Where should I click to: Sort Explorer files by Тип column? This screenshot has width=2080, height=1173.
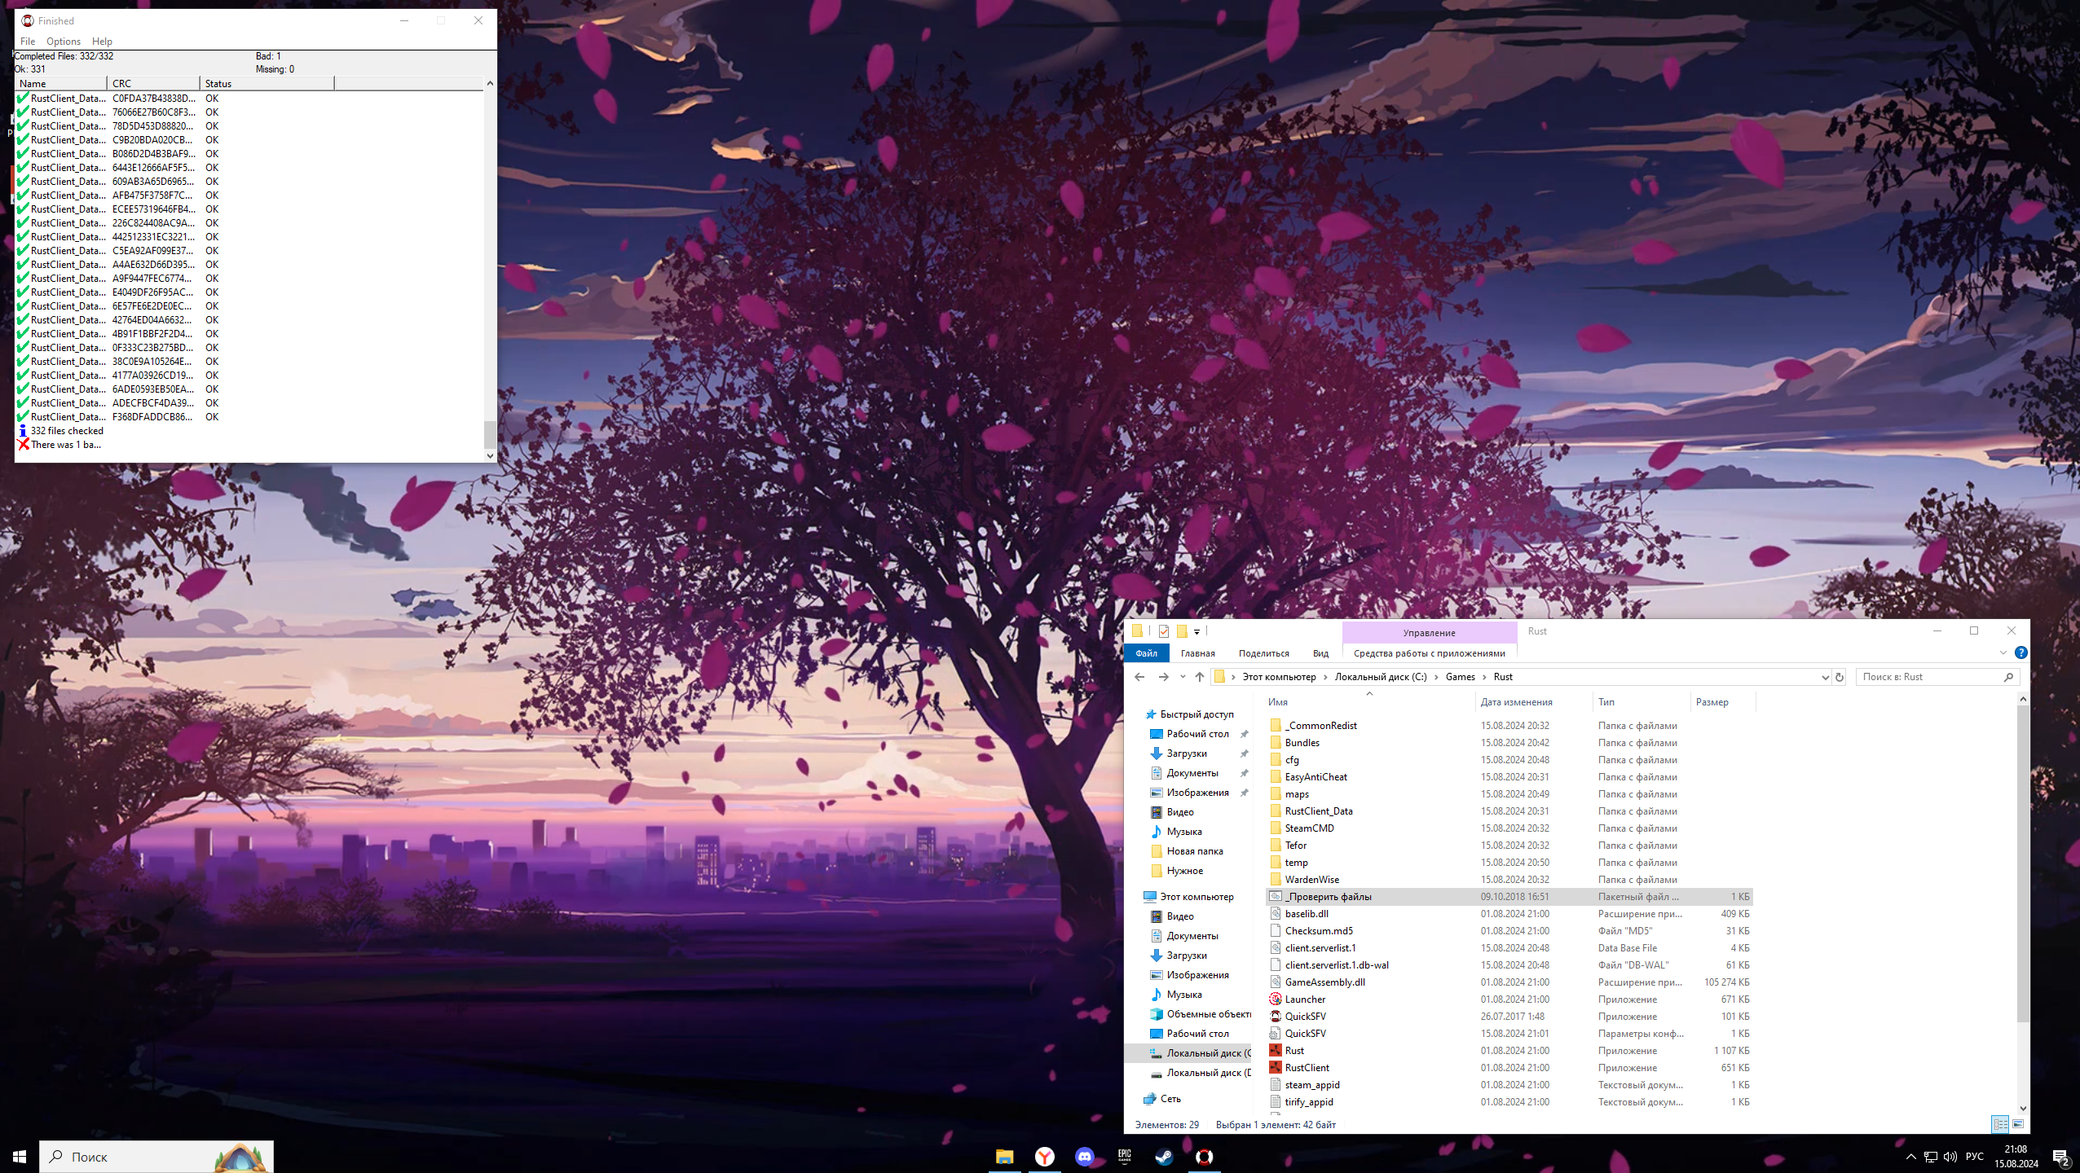click(x=1642, y=702)
